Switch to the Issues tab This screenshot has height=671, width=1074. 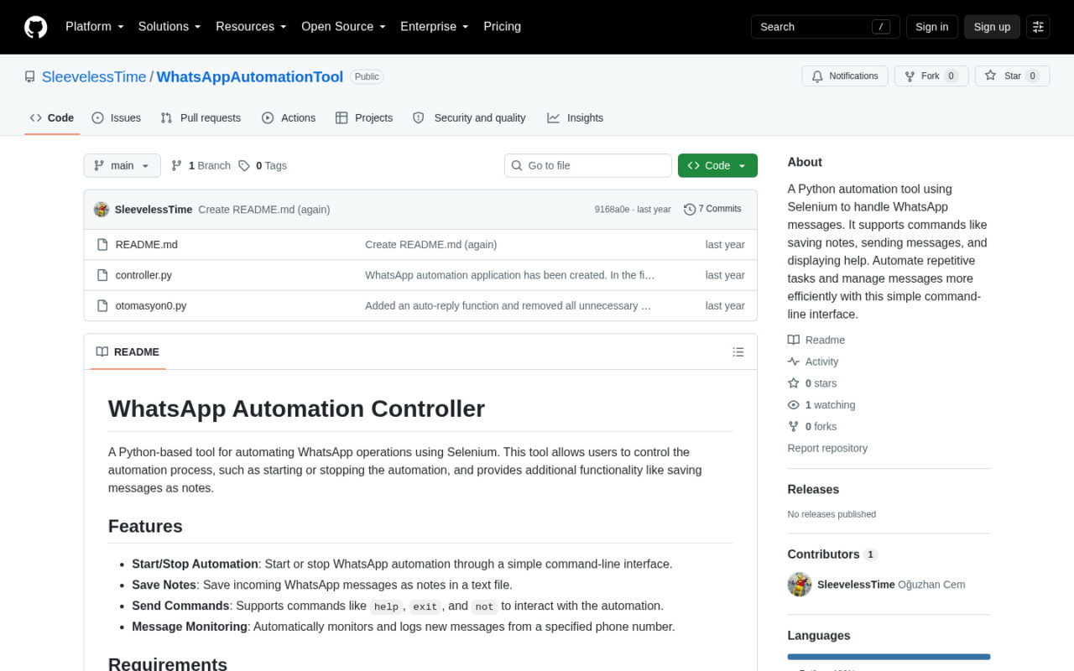tap(117, 118)
